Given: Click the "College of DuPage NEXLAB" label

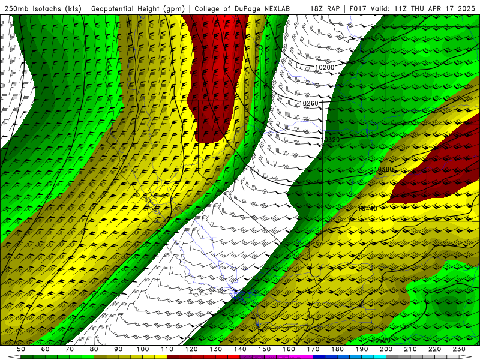Looking at the screenshot, I should (242, 8).
